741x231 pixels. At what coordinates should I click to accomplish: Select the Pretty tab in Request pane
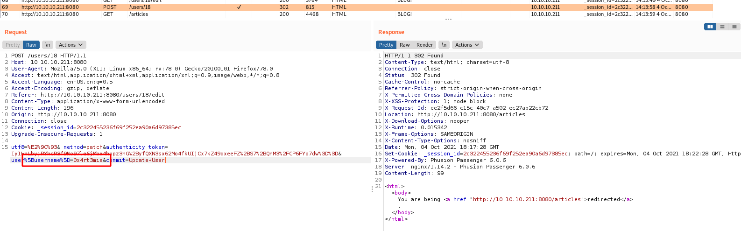pos(13,45)
